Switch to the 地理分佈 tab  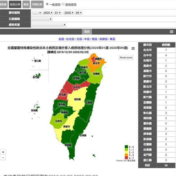15,4
